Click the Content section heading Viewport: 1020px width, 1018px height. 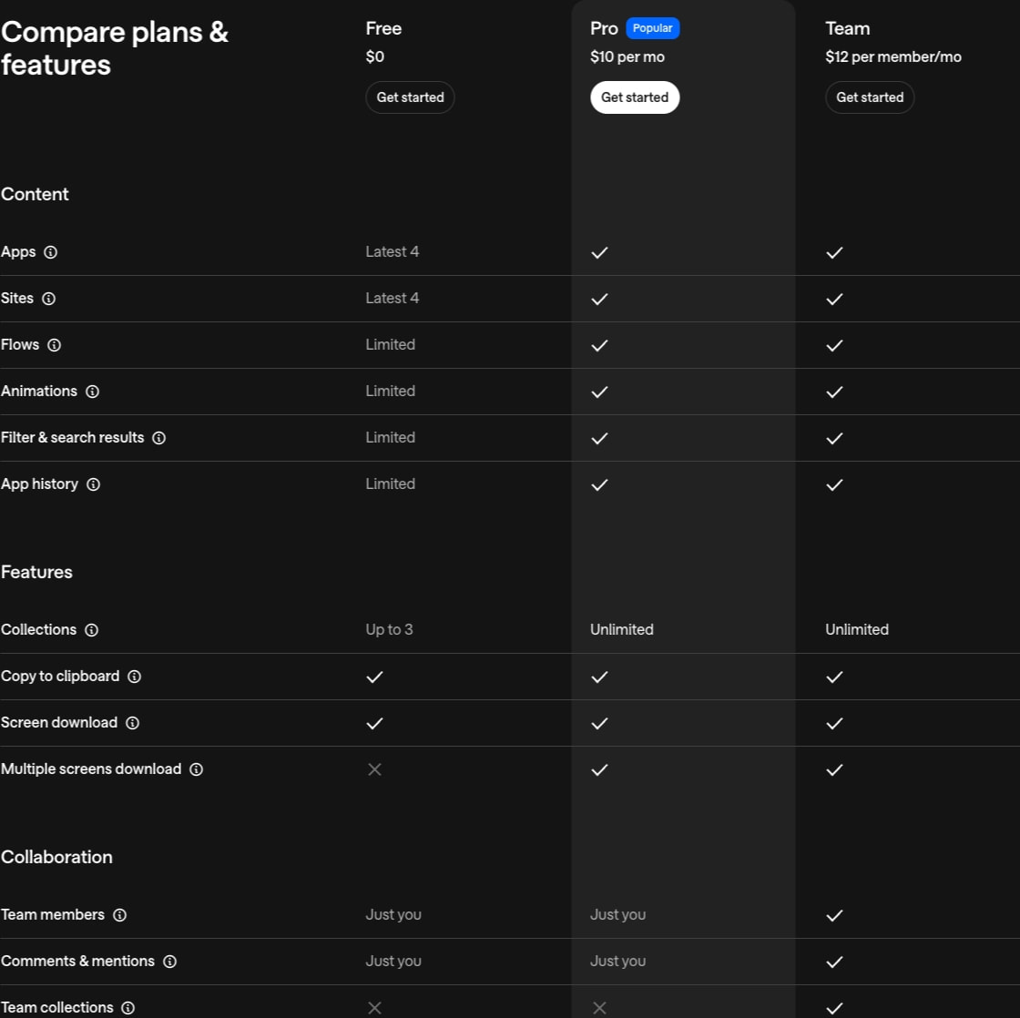(35, 195)
